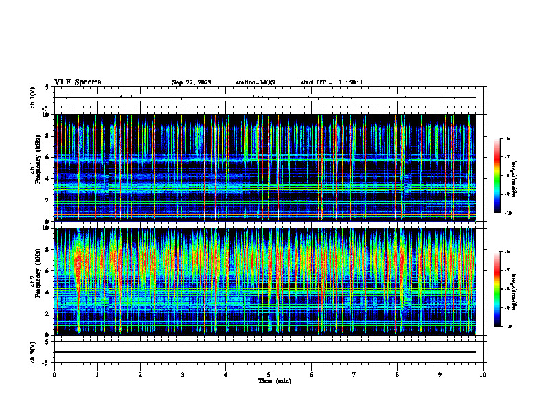Click the ch.2 color bar "log(PSD)" label
Image resolution: width=544 pixels, height=420 pixels.
[514, 292]
